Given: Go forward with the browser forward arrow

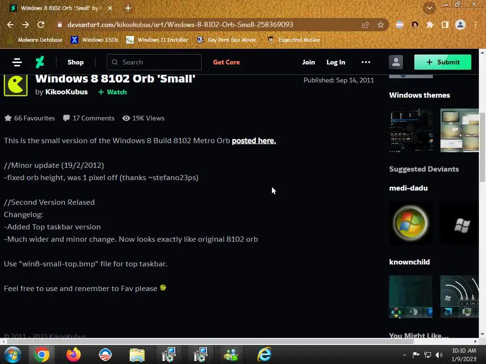Looking at the screenshot, I should point(26,25).
